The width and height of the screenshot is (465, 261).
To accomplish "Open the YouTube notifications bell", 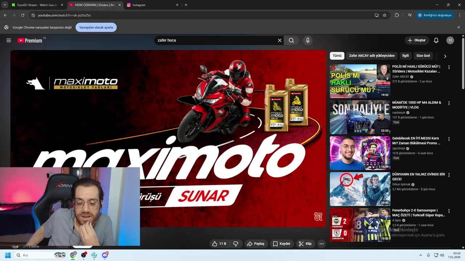I will point(436,40).
